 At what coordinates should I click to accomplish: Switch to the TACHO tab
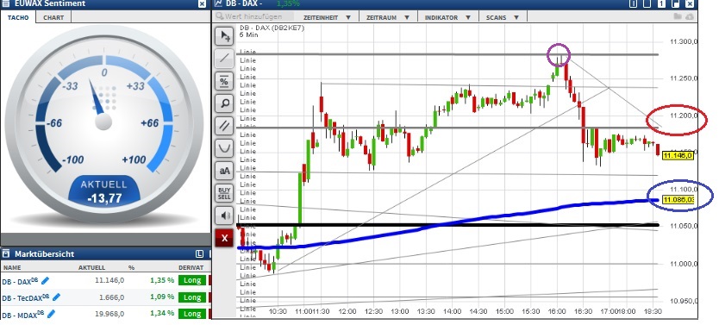click(x=18, y=17)
